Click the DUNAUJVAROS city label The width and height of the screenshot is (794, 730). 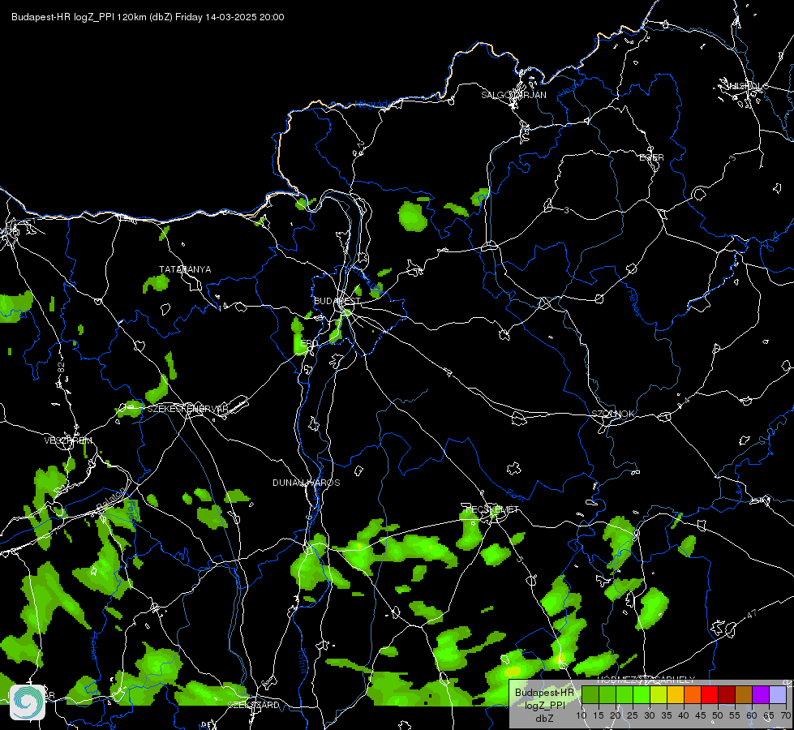[x=307, y=483]
